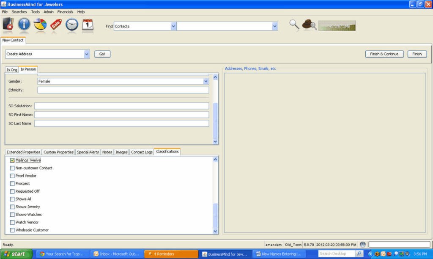Click the Finish button

417,54
